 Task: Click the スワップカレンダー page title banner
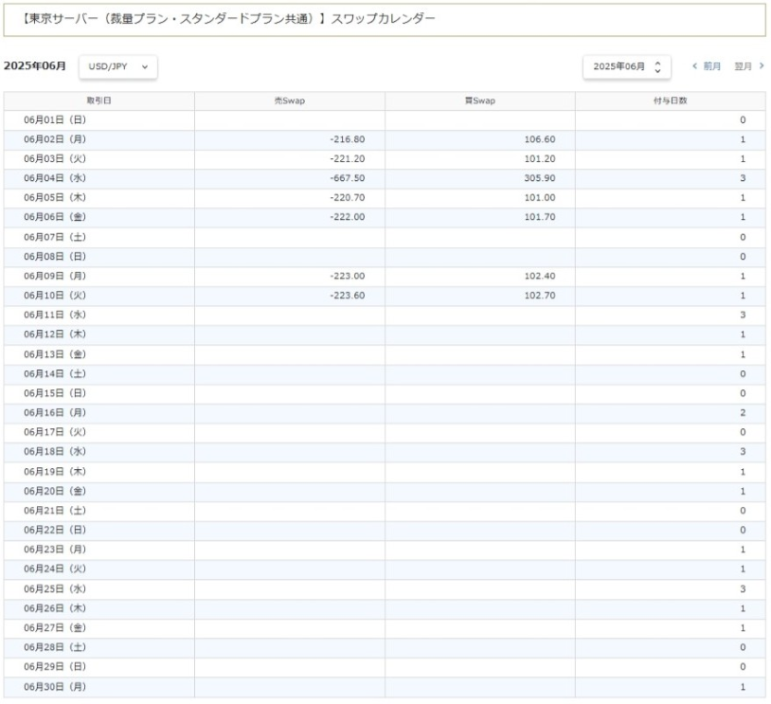point(385,20)
